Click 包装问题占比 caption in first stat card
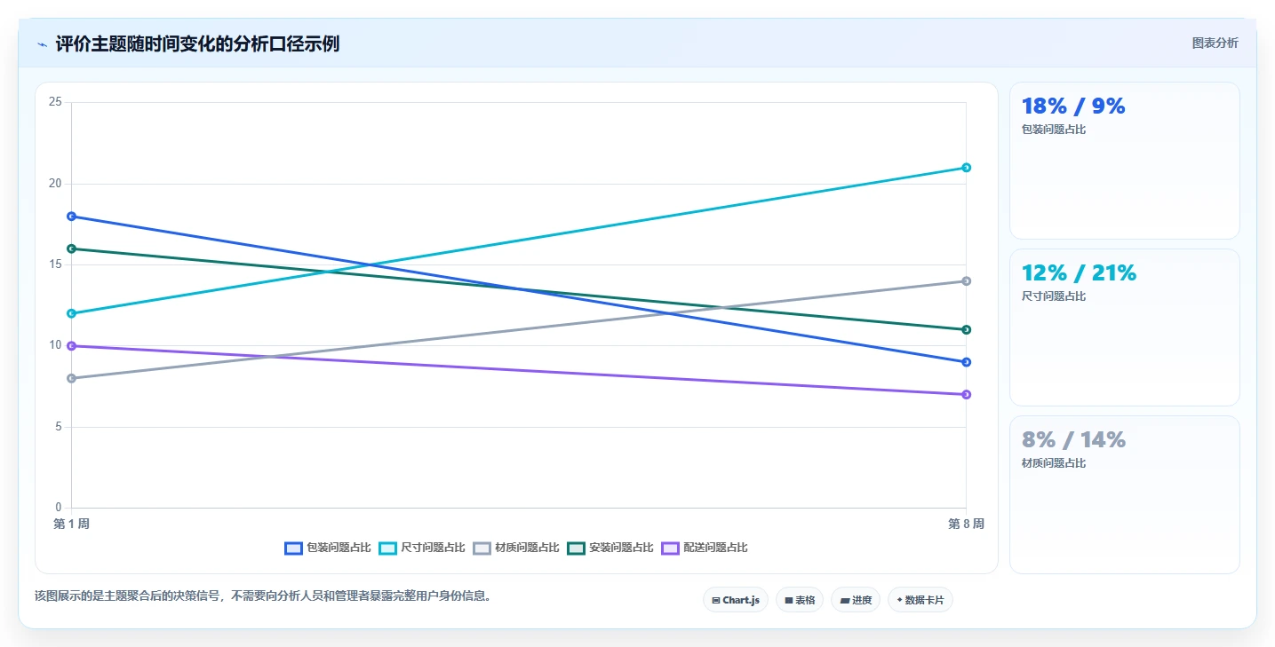The width and height of the screenshot is (1275, 647). point(1054,130)
